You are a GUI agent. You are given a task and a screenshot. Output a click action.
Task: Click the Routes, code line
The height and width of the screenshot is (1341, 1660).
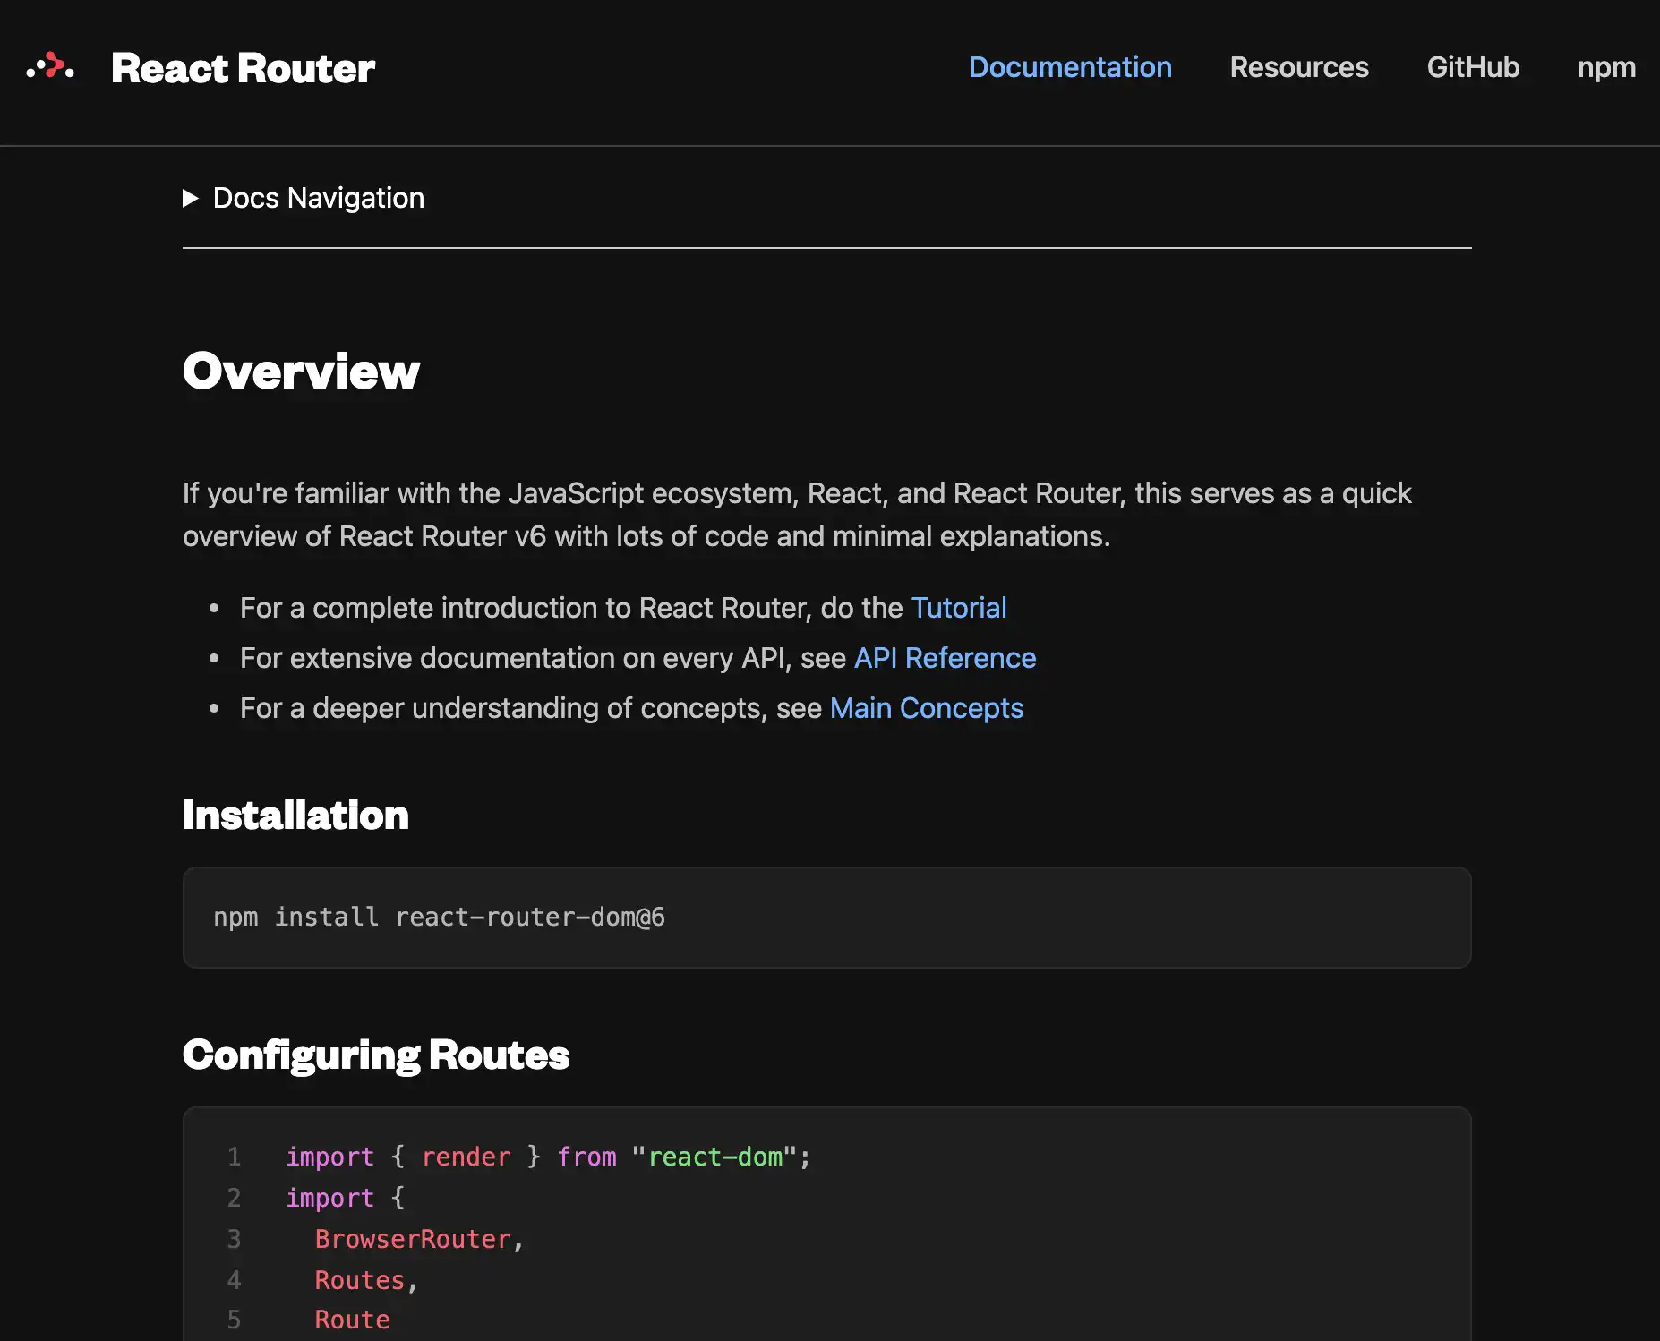tap(366, 1280)
